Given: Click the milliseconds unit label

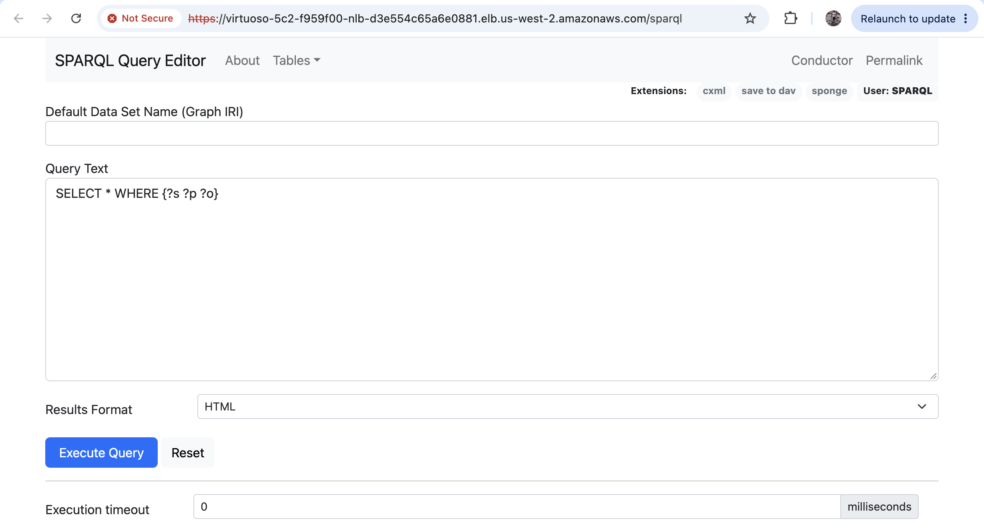Looking at the screenshot, I should coord(879,507).
